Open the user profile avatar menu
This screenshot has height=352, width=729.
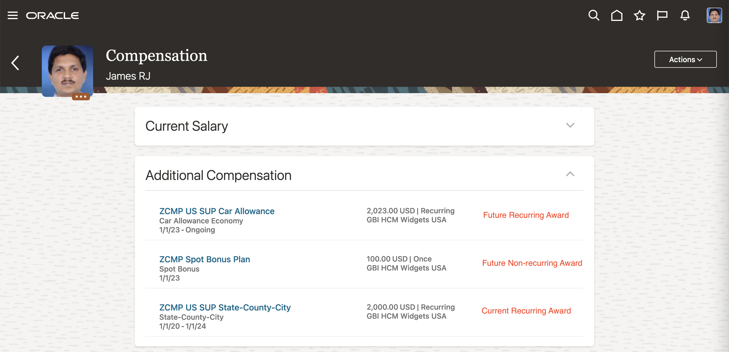coord(714,15)
